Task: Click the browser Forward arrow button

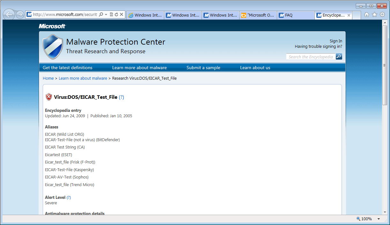Action: (x=20, y=15)
